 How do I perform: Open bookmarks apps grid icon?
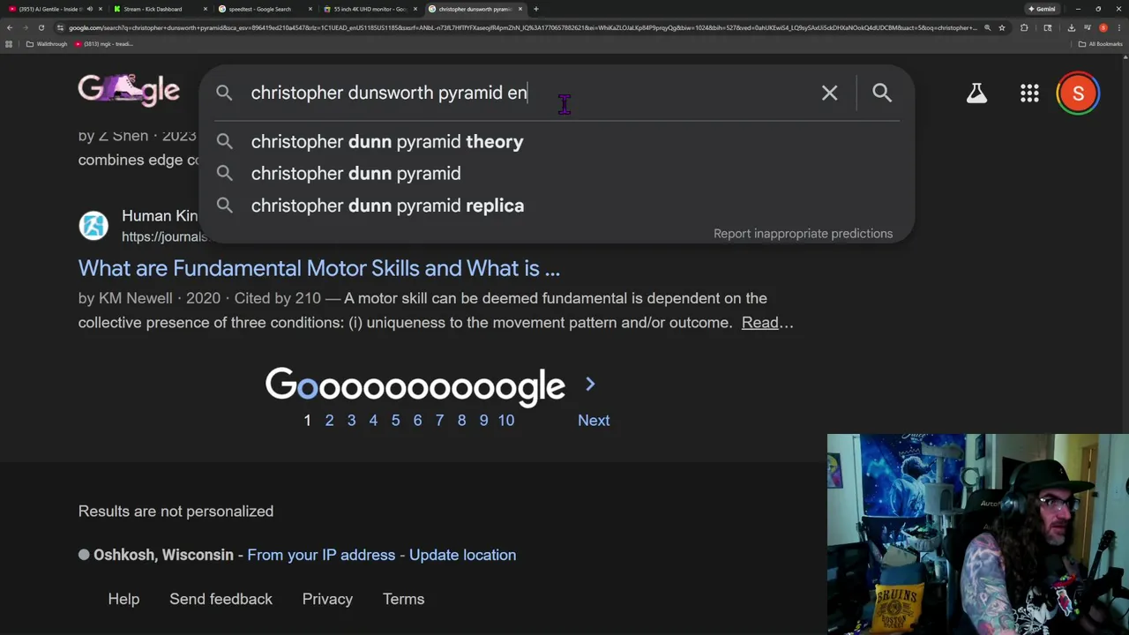tap(9, 44)
